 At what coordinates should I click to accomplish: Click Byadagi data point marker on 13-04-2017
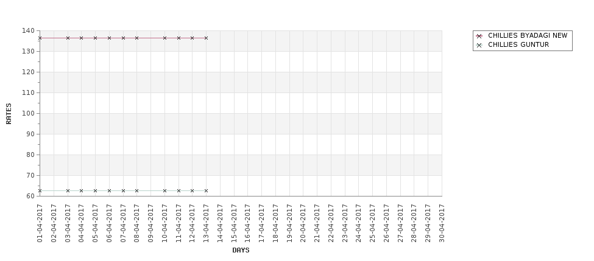206,38
